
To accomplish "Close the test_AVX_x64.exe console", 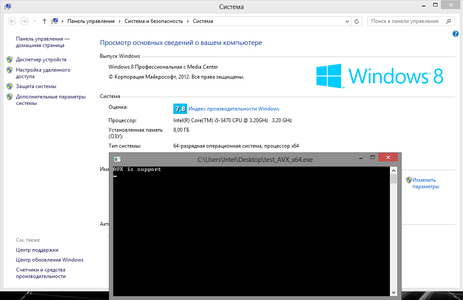I will [388, 158].
